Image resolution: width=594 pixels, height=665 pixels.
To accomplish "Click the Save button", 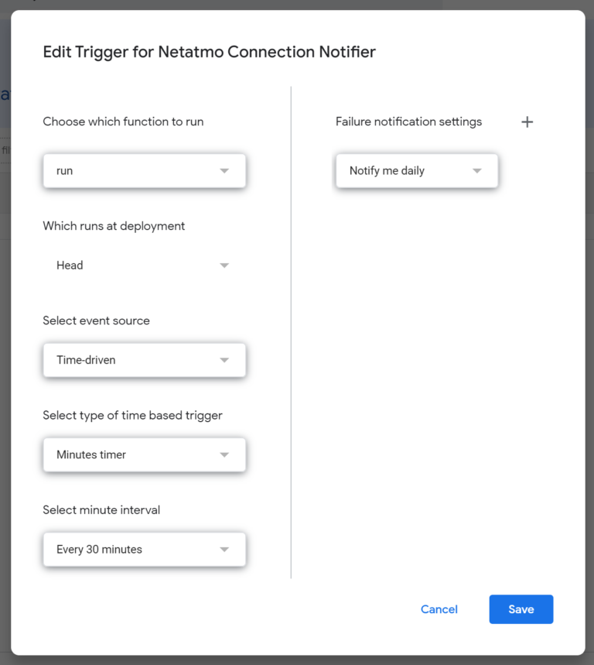I will pos(521,609).
